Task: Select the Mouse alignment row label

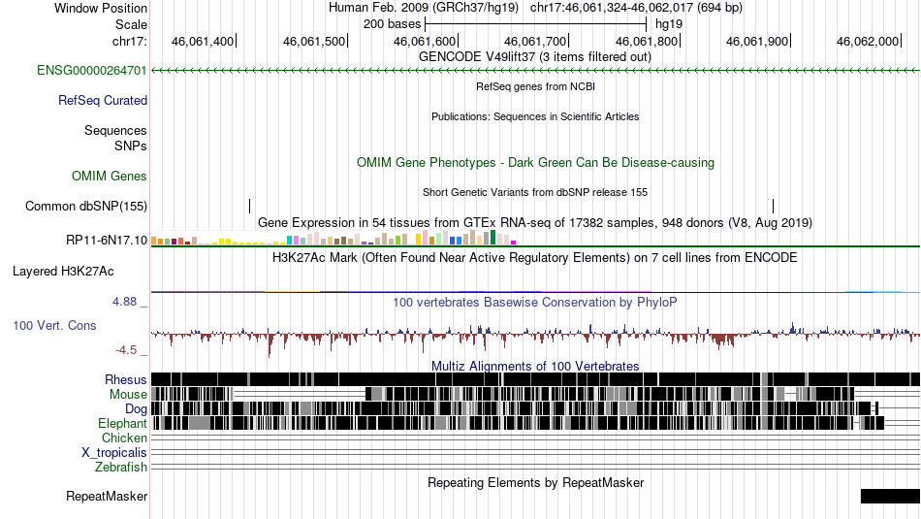Action: 128,395
